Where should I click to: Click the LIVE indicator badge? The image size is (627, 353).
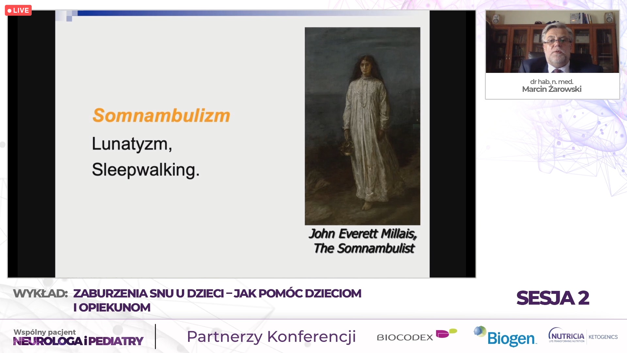18,10
